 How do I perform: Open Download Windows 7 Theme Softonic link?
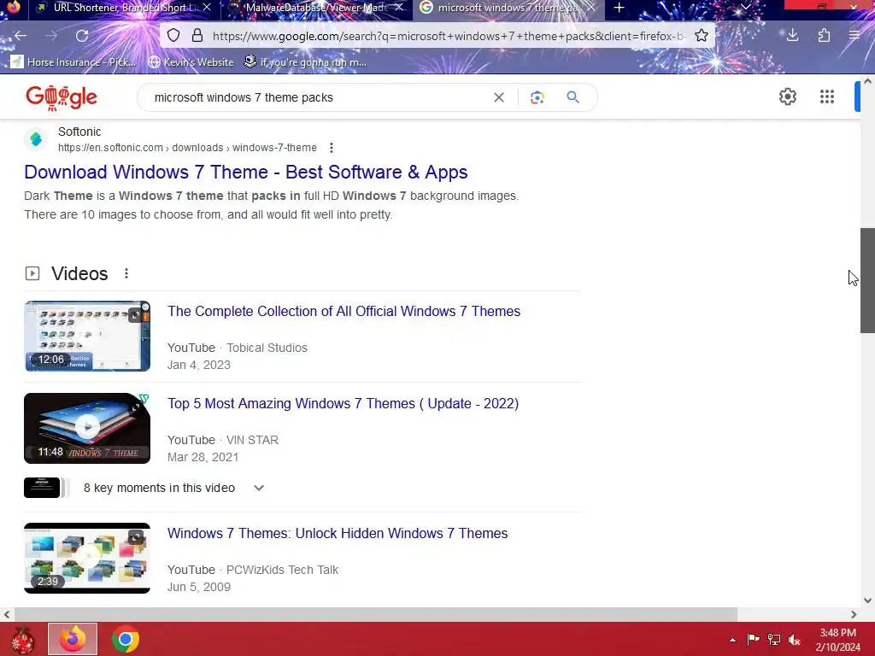pos(245,172)
